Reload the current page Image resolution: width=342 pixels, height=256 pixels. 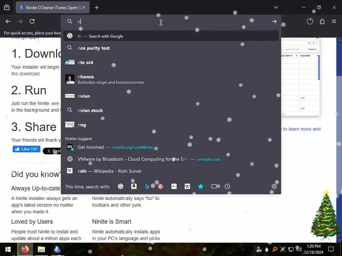(32, 21)
